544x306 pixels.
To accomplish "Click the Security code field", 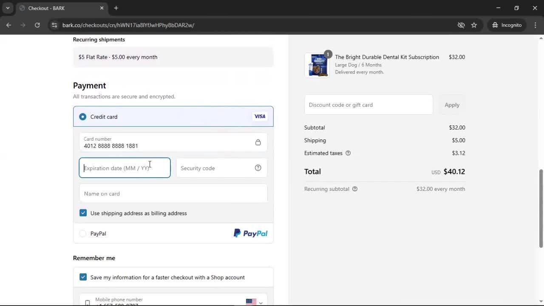I will (221, 168).
